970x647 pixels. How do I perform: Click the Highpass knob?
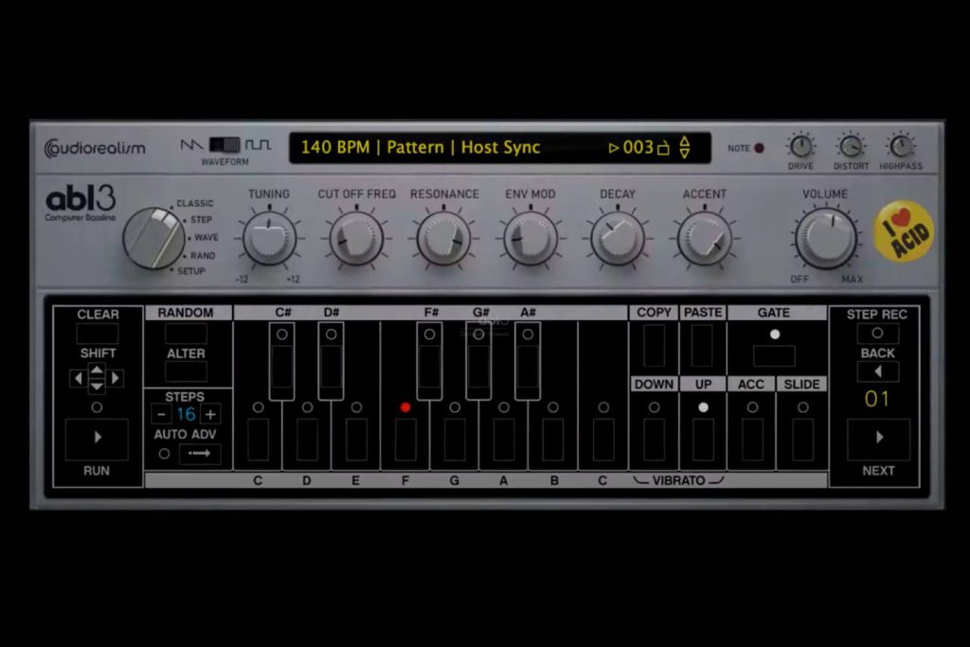click(x=901, y=147)
